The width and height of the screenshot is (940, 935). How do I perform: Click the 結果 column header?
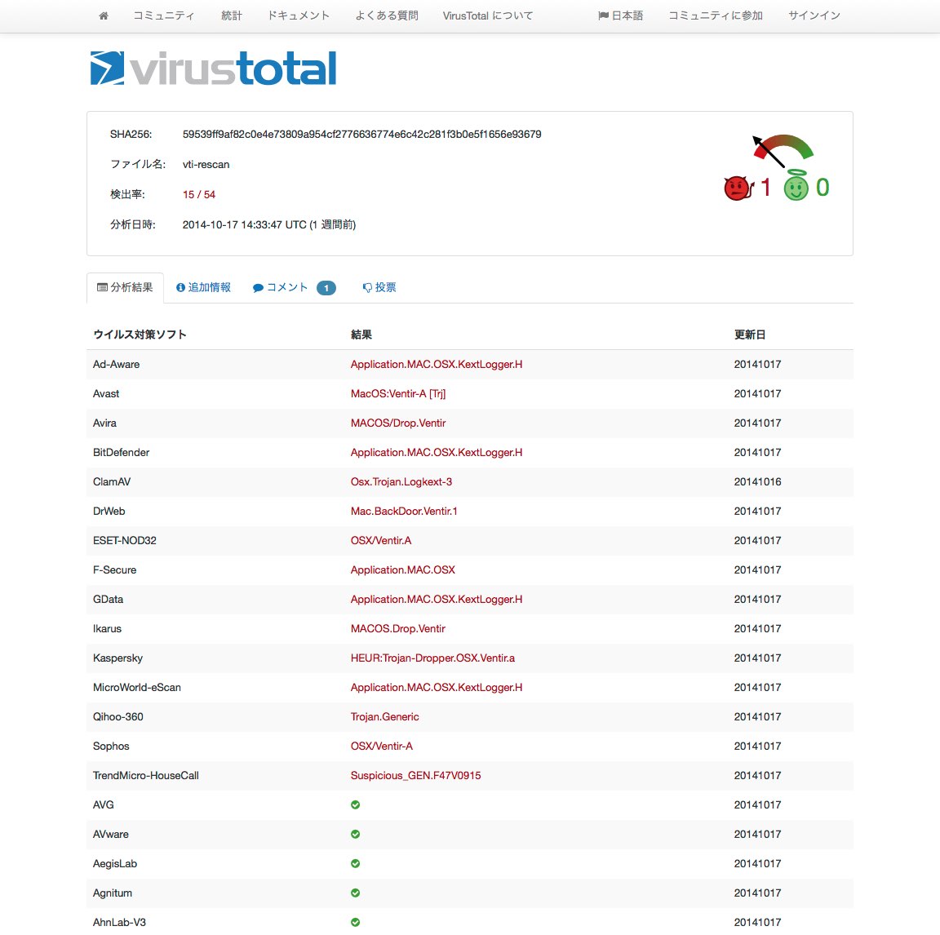pos(361,335)
